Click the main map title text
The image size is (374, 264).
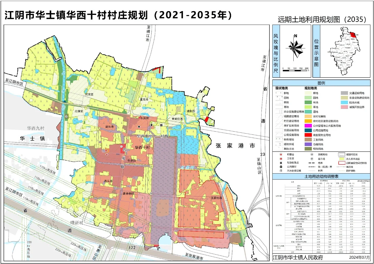118,15
